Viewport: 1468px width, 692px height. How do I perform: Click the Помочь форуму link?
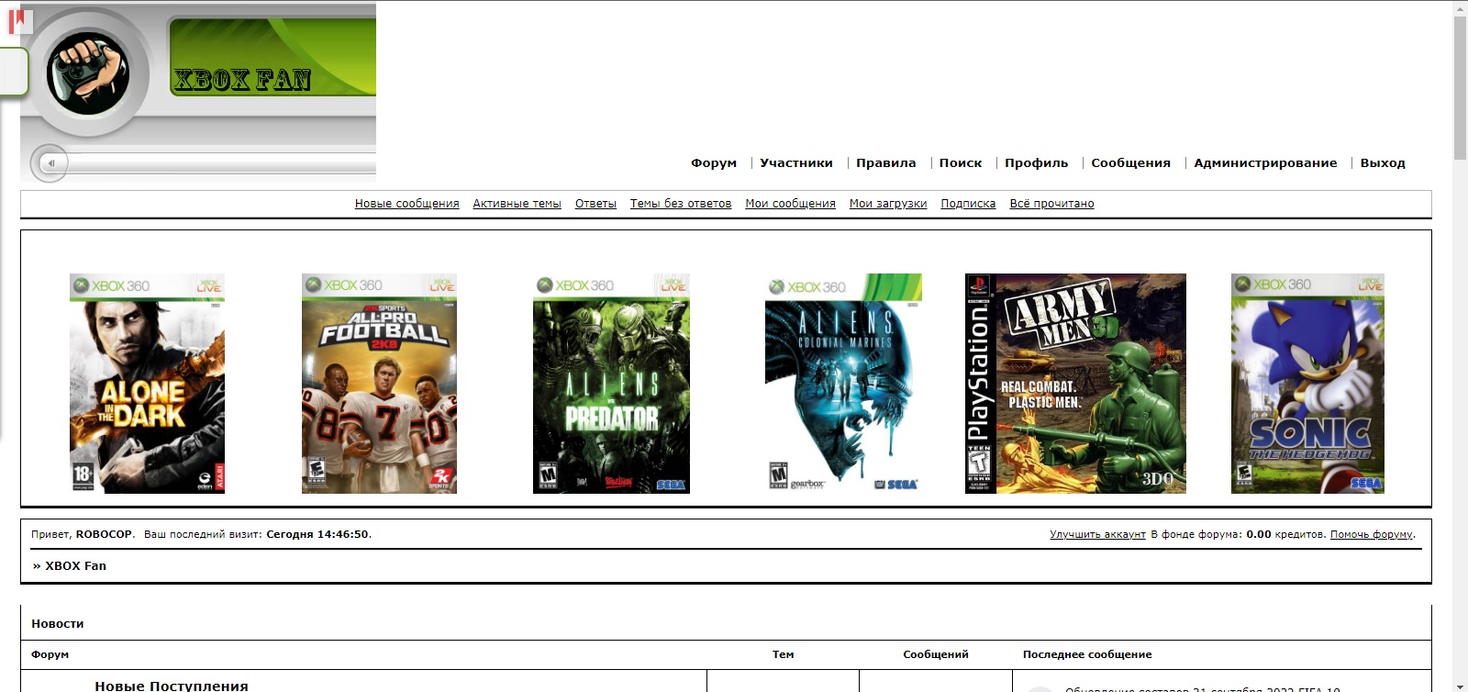click(x=1372, y=534)
